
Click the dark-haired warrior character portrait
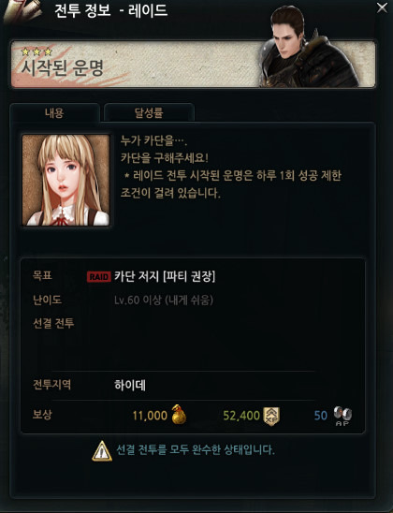click(307, 48)
